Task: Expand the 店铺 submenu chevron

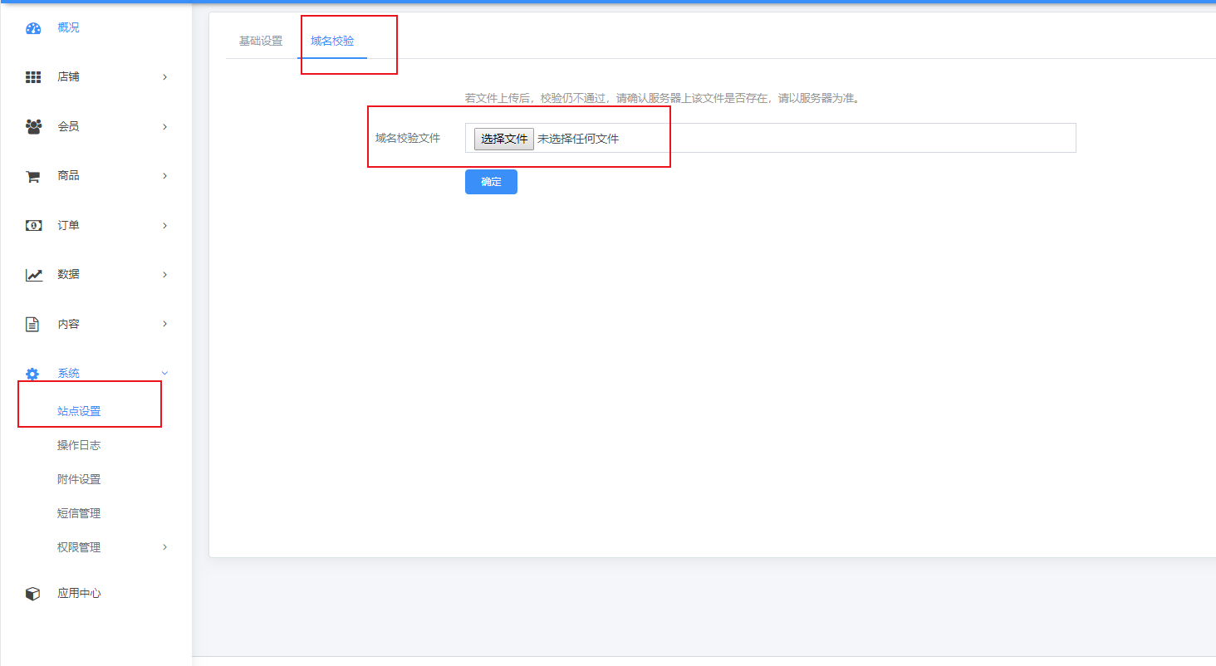Action: (x=164, y=77)
